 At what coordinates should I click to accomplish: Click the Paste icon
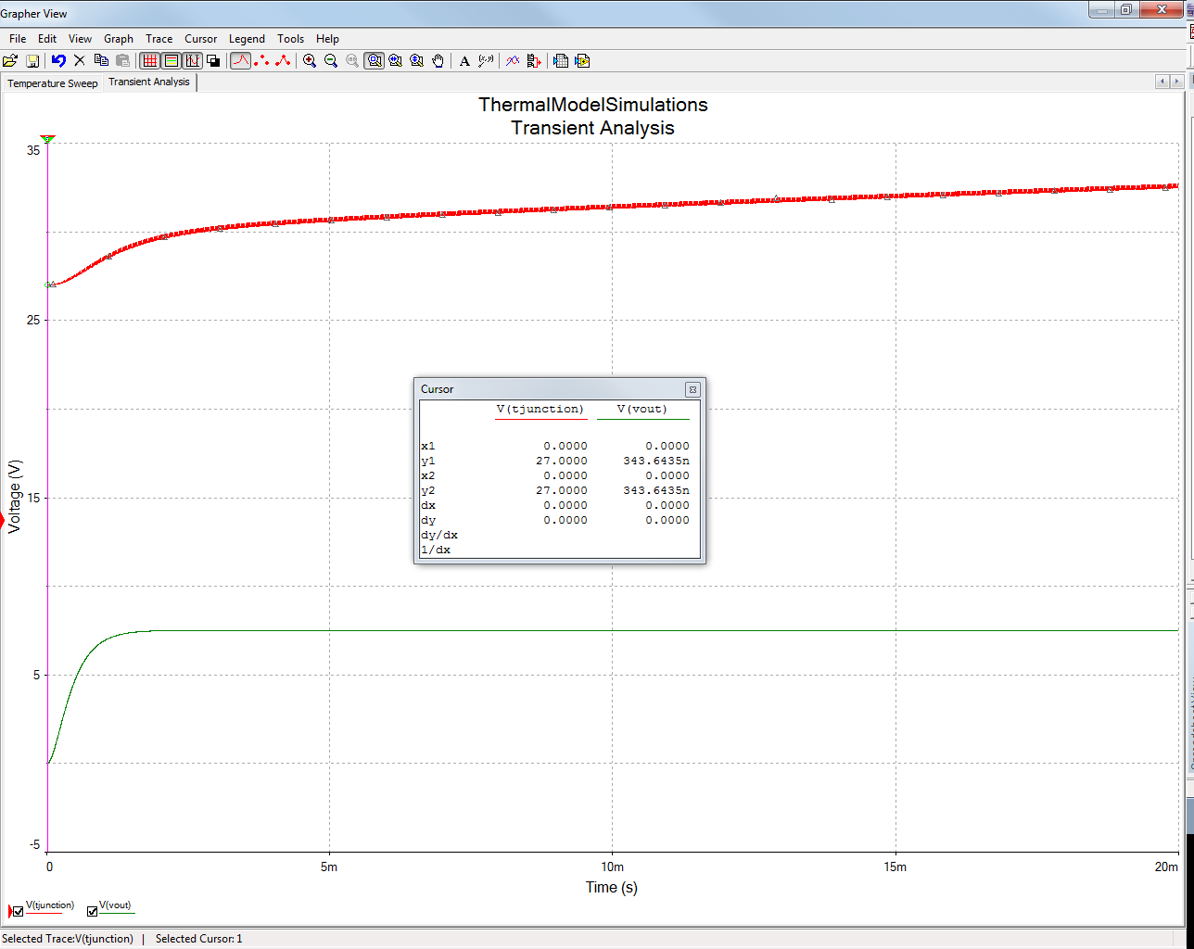click(122, 61)
